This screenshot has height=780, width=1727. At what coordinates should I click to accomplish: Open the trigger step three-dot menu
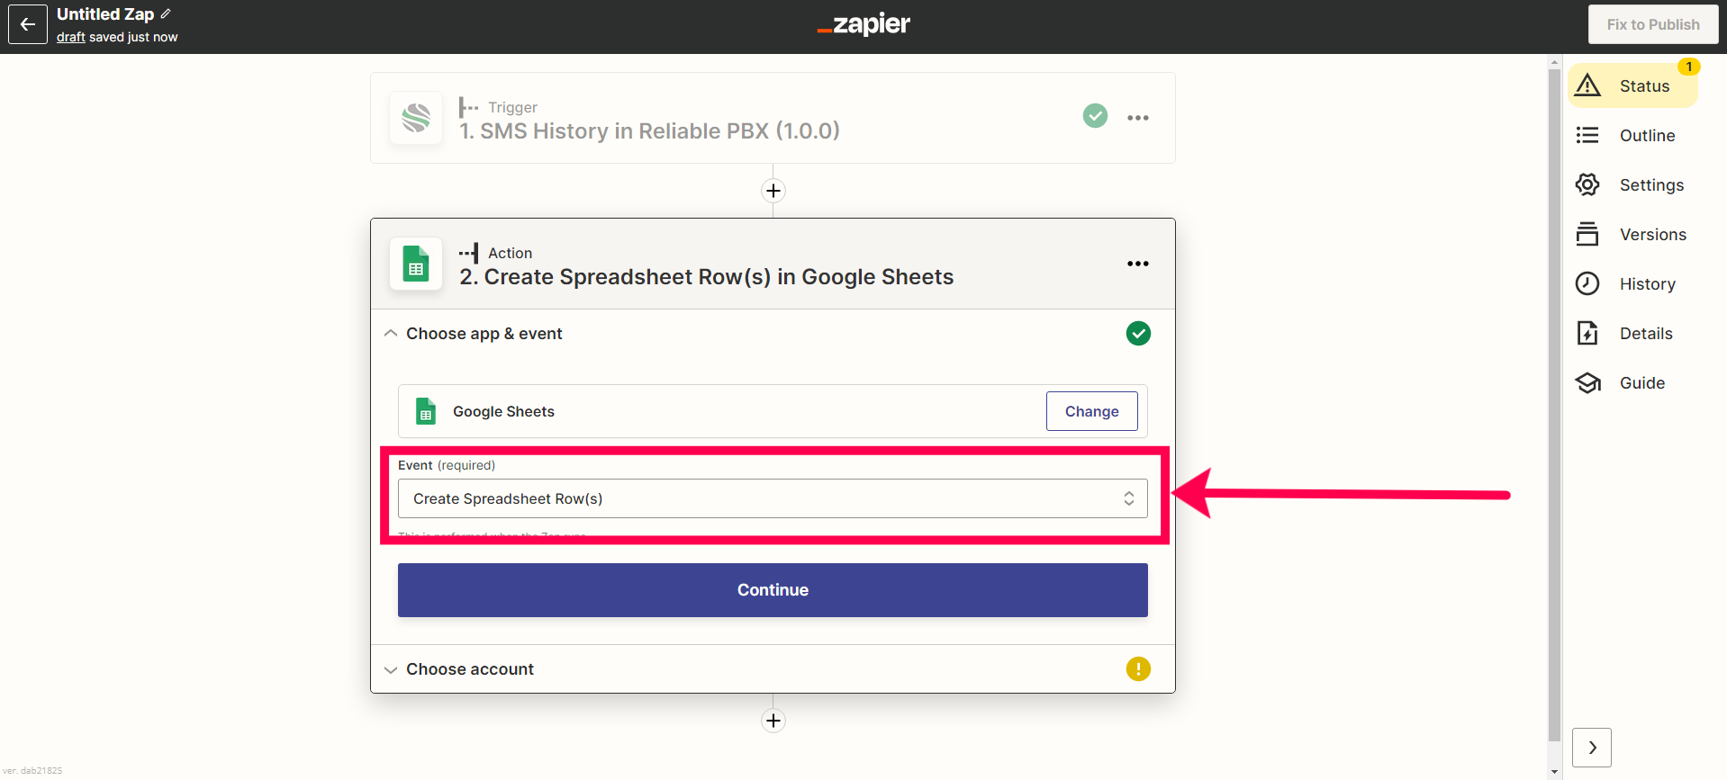[1138, 118]
